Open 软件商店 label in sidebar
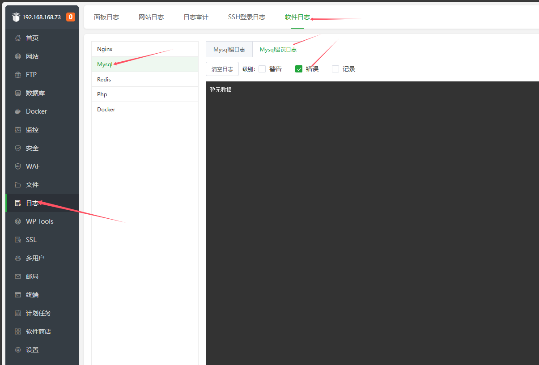The height and width of the screenshot is (365, 539). [x=38, y=331]
